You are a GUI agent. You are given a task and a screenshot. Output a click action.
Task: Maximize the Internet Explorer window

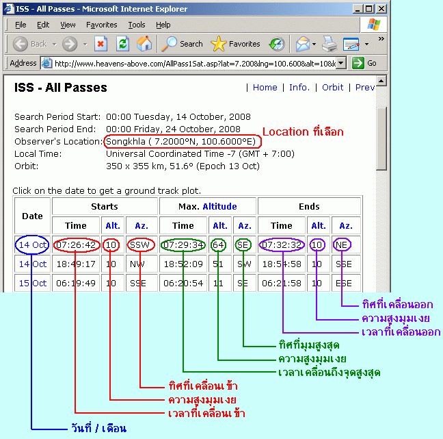(369, 9)
